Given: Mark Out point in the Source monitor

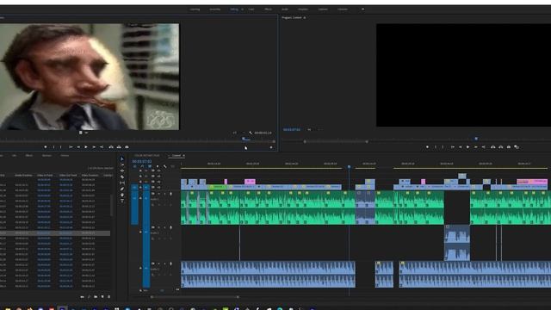Looking at the screenshot, I should click(x=61, y=147).
